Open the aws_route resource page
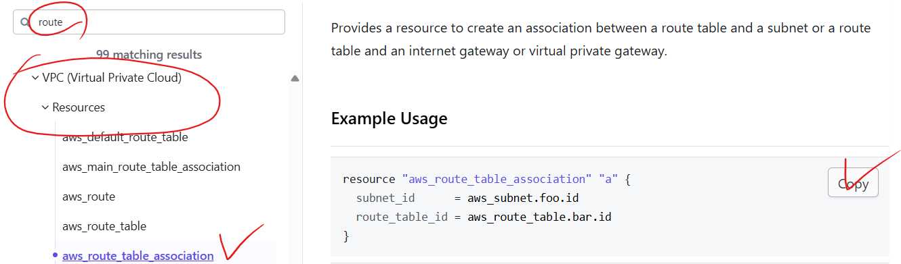The width and height of the screenshot is (901, 264). point(89,196)
